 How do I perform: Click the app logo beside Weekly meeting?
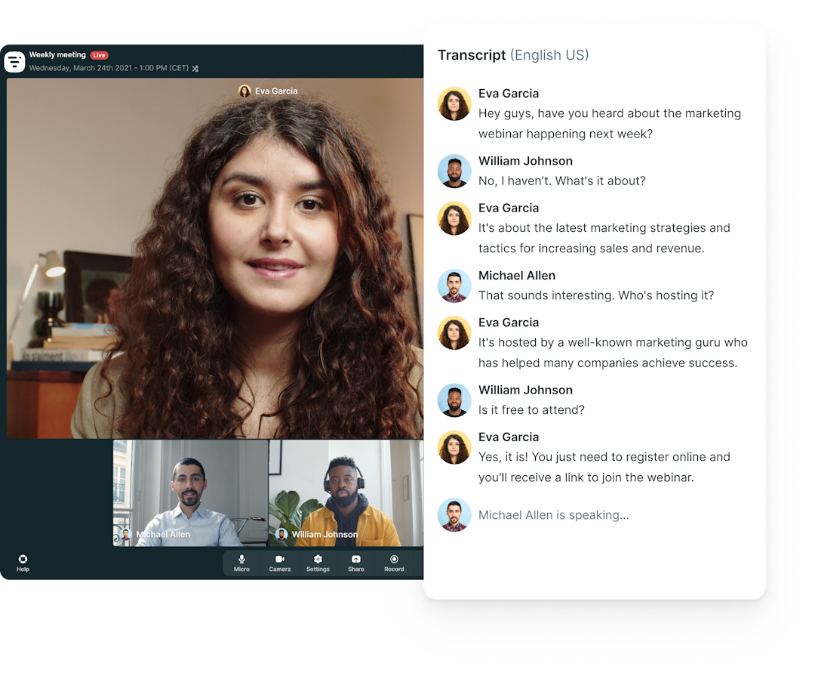pos(14,61)
